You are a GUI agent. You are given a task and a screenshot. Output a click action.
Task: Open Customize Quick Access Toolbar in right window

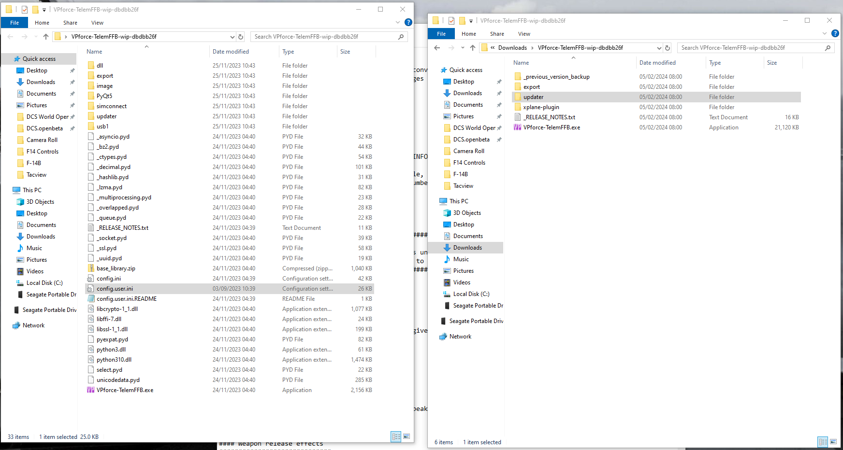(471, 21)
